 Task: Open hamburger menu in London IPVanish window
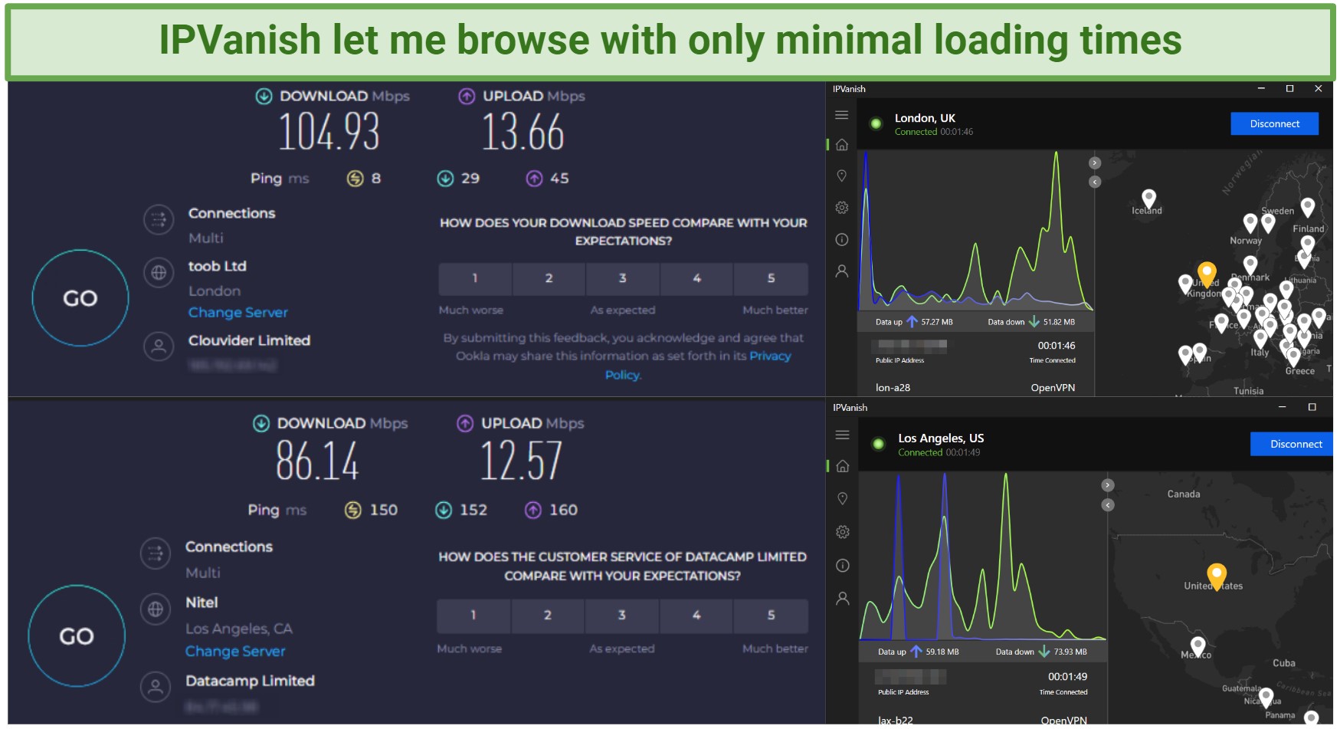click(841, 115)
